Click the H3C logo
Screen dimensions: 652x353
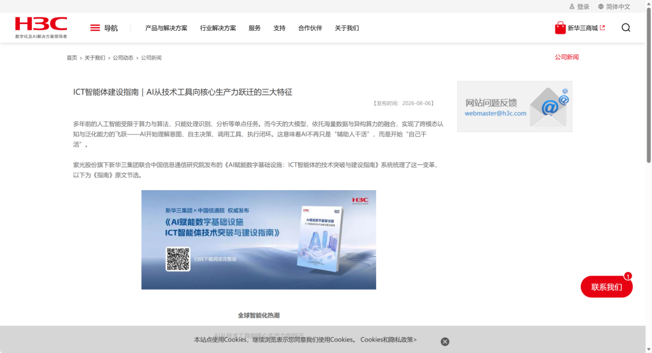[41, 27]
